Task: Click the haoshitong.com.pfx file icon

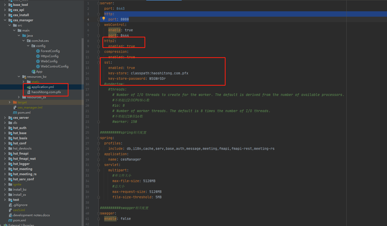Action: (x=29, y=92)
